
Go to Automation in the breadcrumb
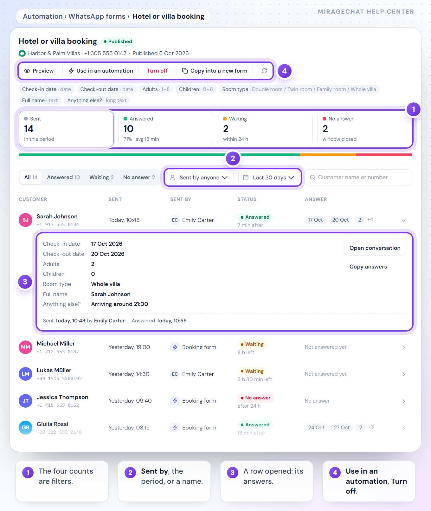coord(43,16)
